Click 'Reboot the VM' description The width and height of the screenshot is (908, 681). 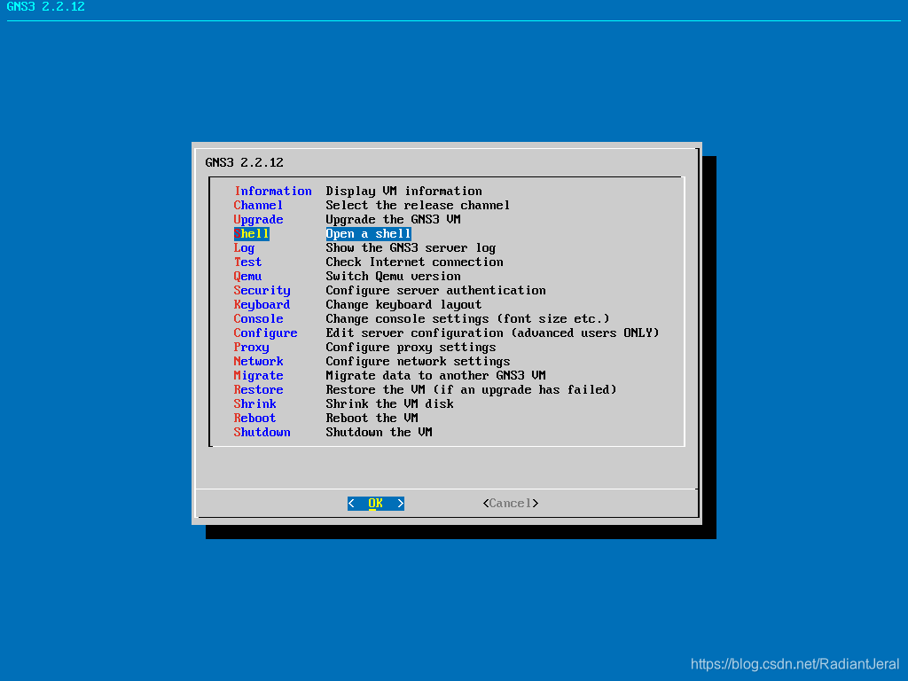(372, 419)
